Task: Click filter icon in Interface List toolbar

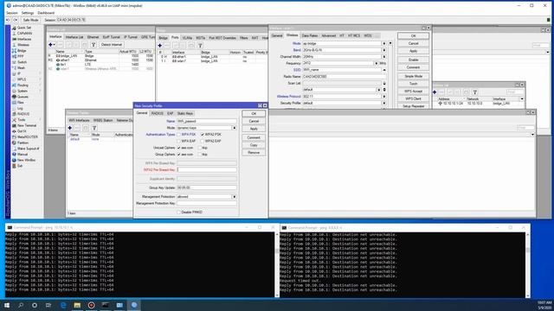Action: 93,45
